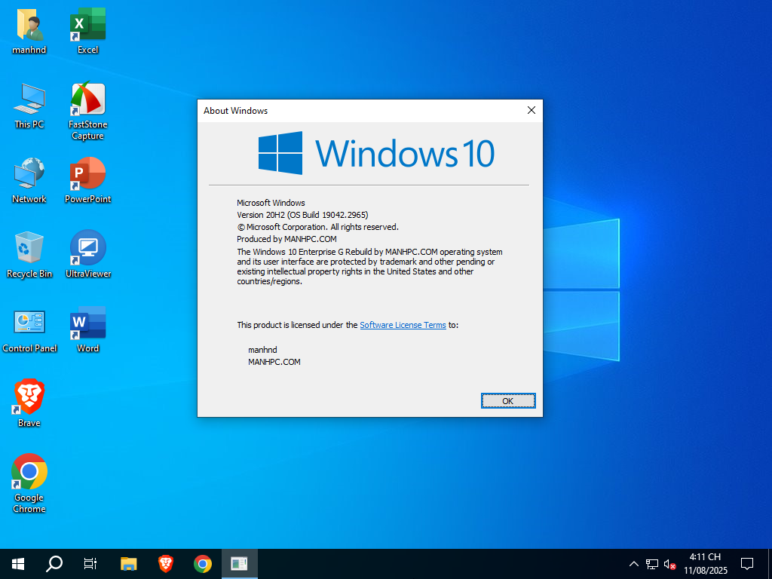Close the About Windows dialog

click(x=531, y=110)
